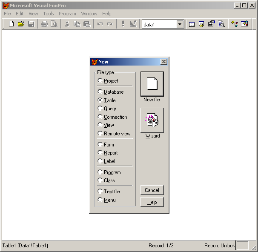Click the Record: 1/3 status text
Image resolution: width=258 pixels, height=252 pixels.
[161, 246]
